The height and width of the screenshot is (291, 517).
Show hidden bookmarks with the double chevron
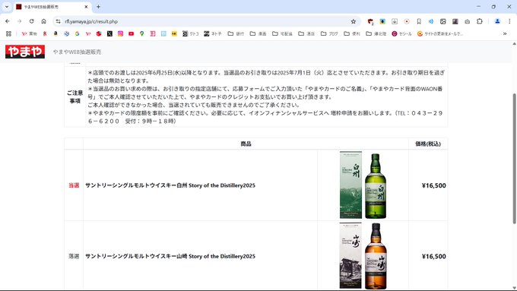click(505, 33)
